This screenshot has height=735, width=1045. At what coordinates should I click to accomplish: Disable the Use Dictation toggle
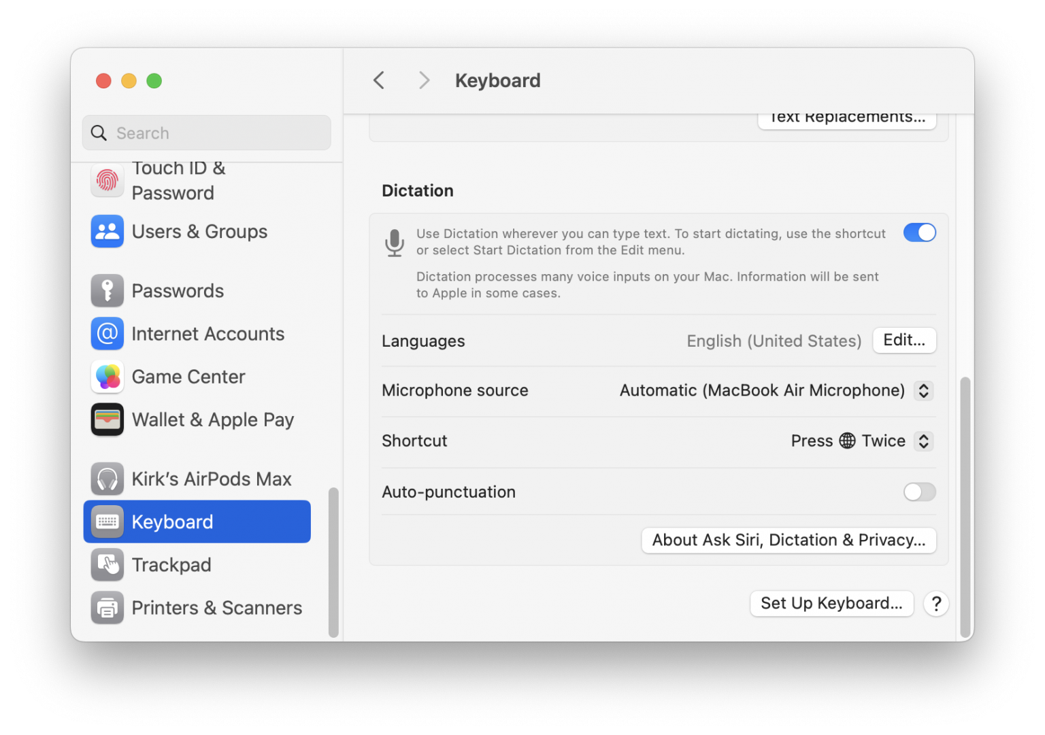coord(919,233)
